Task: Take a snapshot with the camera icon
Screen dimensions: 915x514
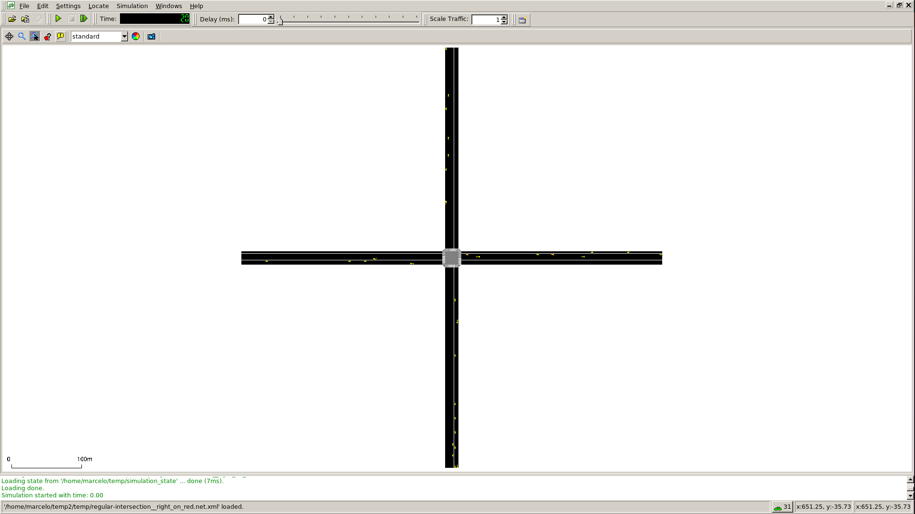Action: [151, 36]
